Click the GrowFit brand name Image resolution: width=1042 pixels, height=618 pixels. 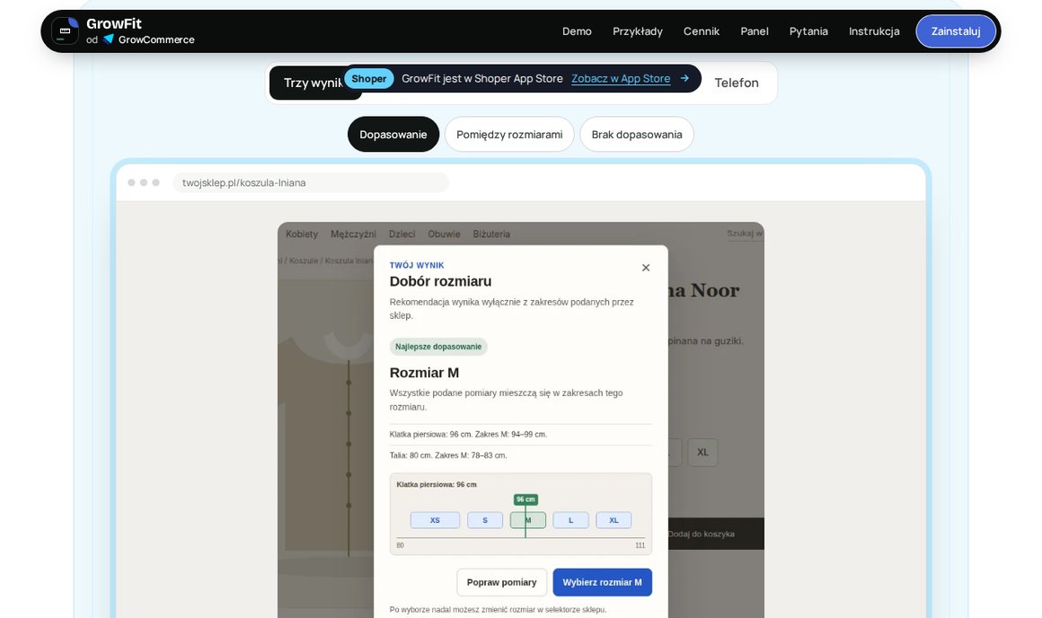click(x=114, y=24)
